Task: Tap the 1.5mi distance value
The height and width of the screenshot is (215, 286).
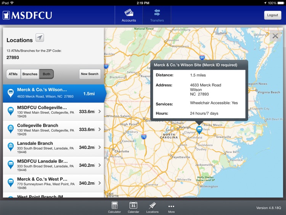Action: [x=89, y=94]
